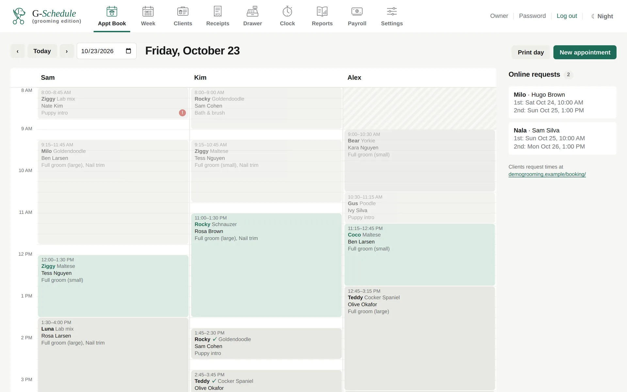Image resolution: width=627 pixels, height=392 pixels.
Task: Open the date picker calendar icon
Action: (x=128, y=51)
